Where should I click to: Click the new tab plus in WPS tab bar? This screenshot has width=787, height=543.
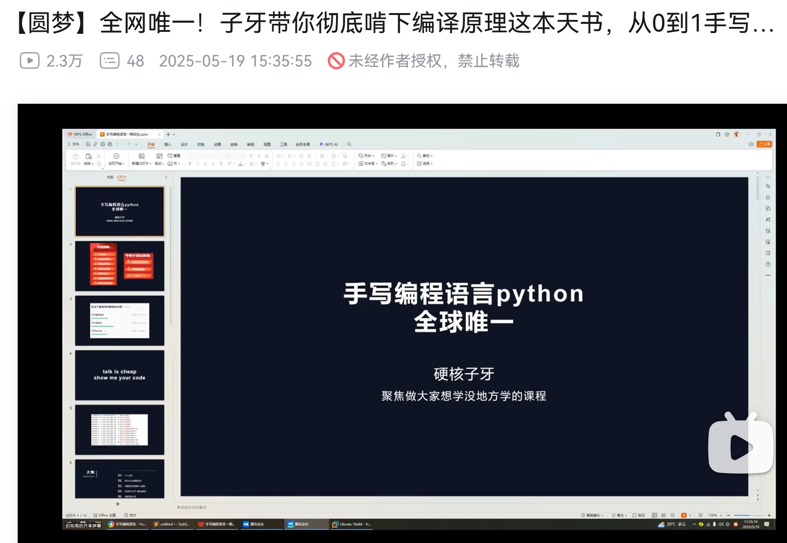[x=168, y=135]
